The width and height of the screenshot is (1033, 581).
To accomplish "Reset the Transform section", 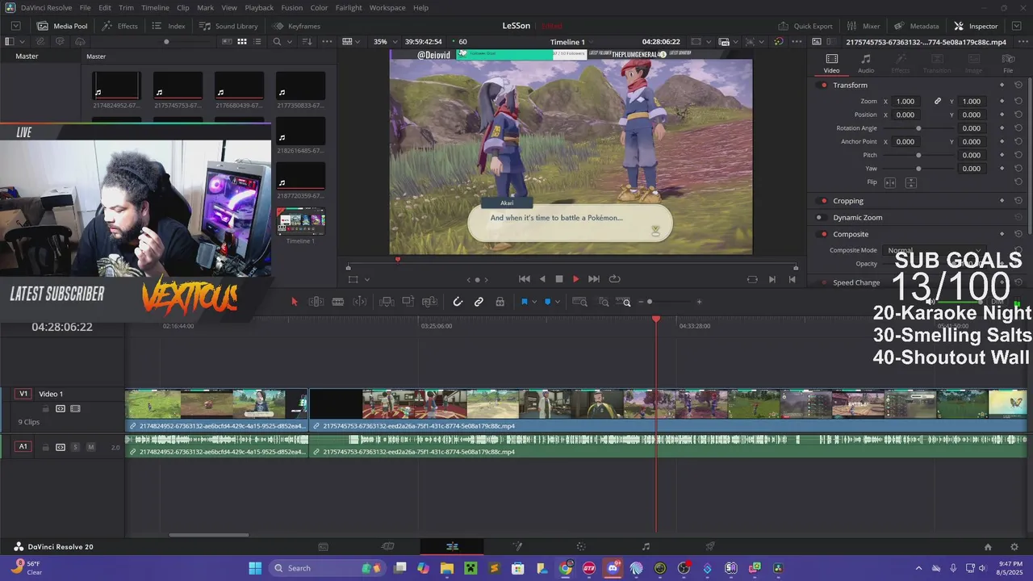I will tap(1018, 86).
